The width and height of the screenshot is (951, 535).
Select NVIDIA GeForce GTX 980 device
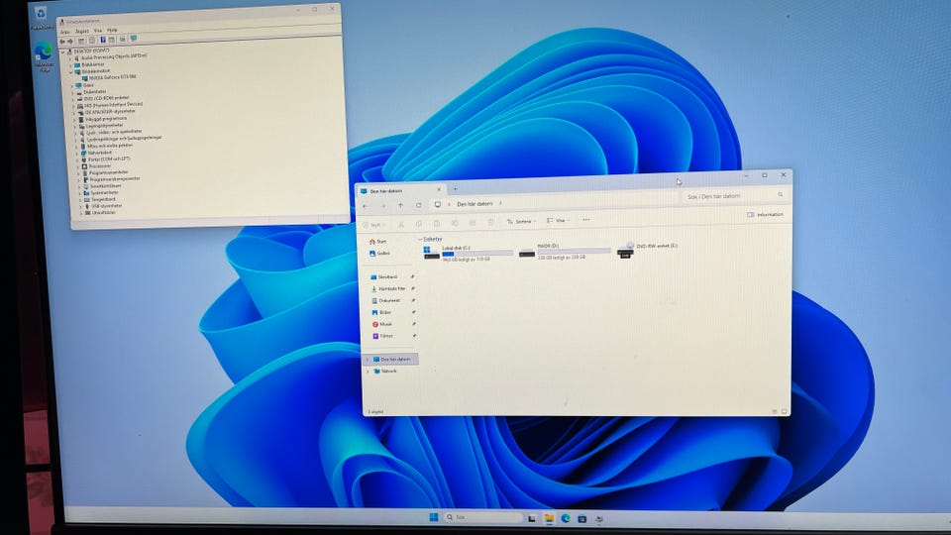click(112, 77)
